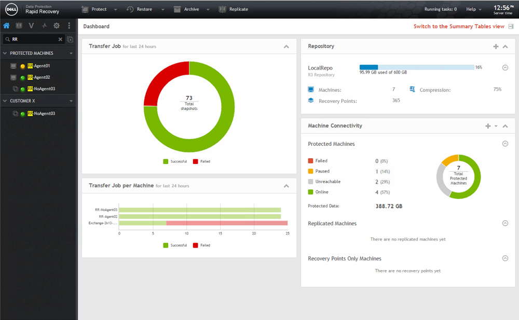Click the Online green legend swatch
This screenshot has width=519, height=320.
pos(310,192)
